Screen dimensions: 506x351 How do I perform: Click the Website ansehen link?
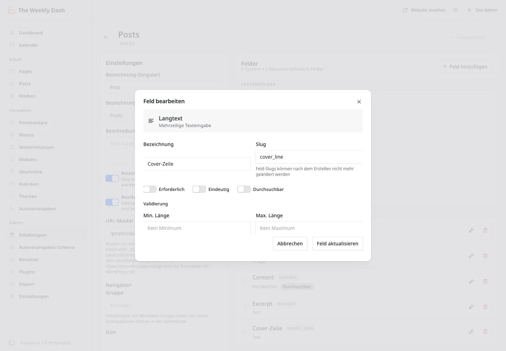click(x=424, y=10)
